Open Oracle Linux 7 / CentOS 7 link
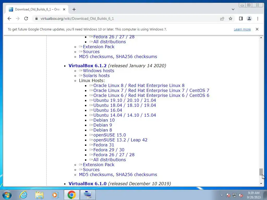Image resolution: width=267 pixels, height=200 pixels. [151, 90]
